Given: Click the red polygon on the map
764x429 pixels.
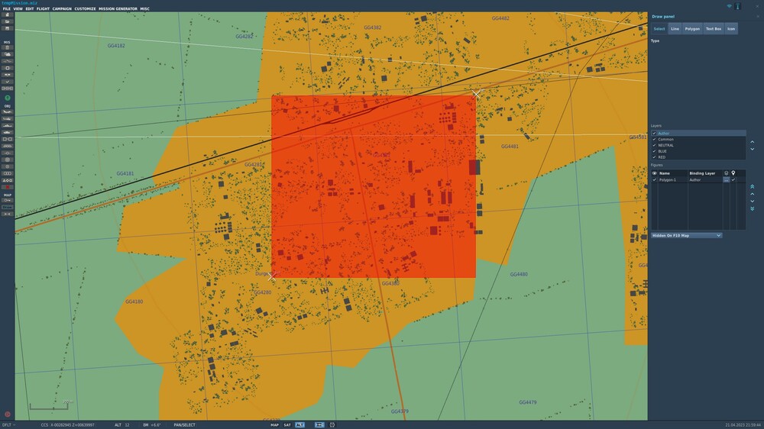Looking at the screenshot, I should tap(374, 186).
